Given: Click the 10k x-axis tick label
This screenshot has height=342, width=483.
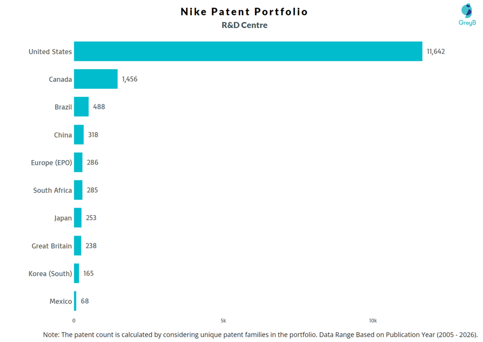Looking at the screenshot, I should coord(373,321).
